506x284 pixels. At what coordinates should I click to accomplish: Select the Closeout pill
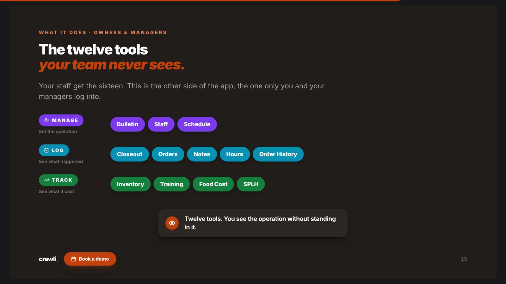130,154
